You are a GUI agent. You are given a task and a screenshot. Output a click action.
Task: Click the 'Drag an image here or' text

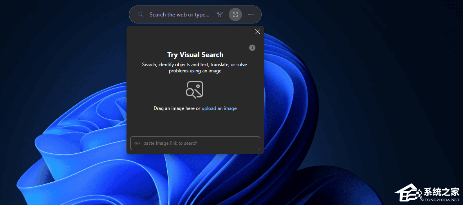click(x=177, y=108)
